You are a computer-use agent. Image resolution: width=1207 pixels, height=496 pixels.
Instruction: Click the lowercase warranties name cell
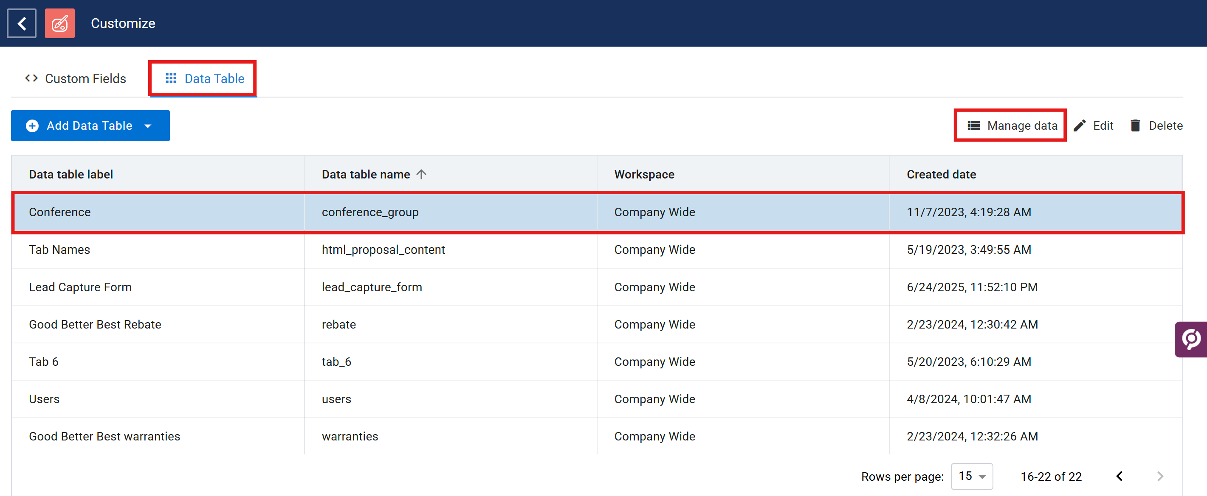click(350, 436)
